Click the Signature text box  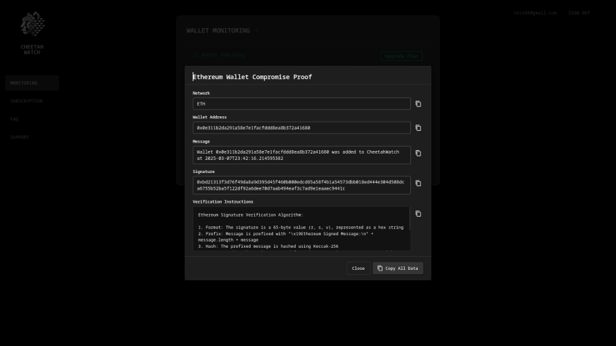301,185
